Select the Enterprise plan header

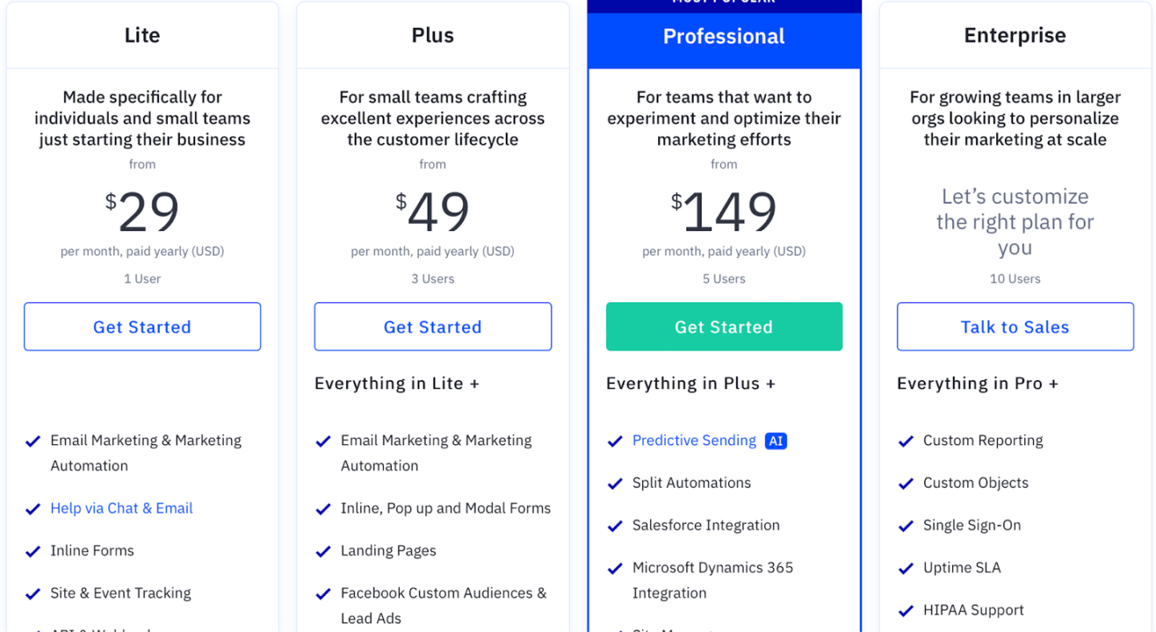[x=1014, y=35]
